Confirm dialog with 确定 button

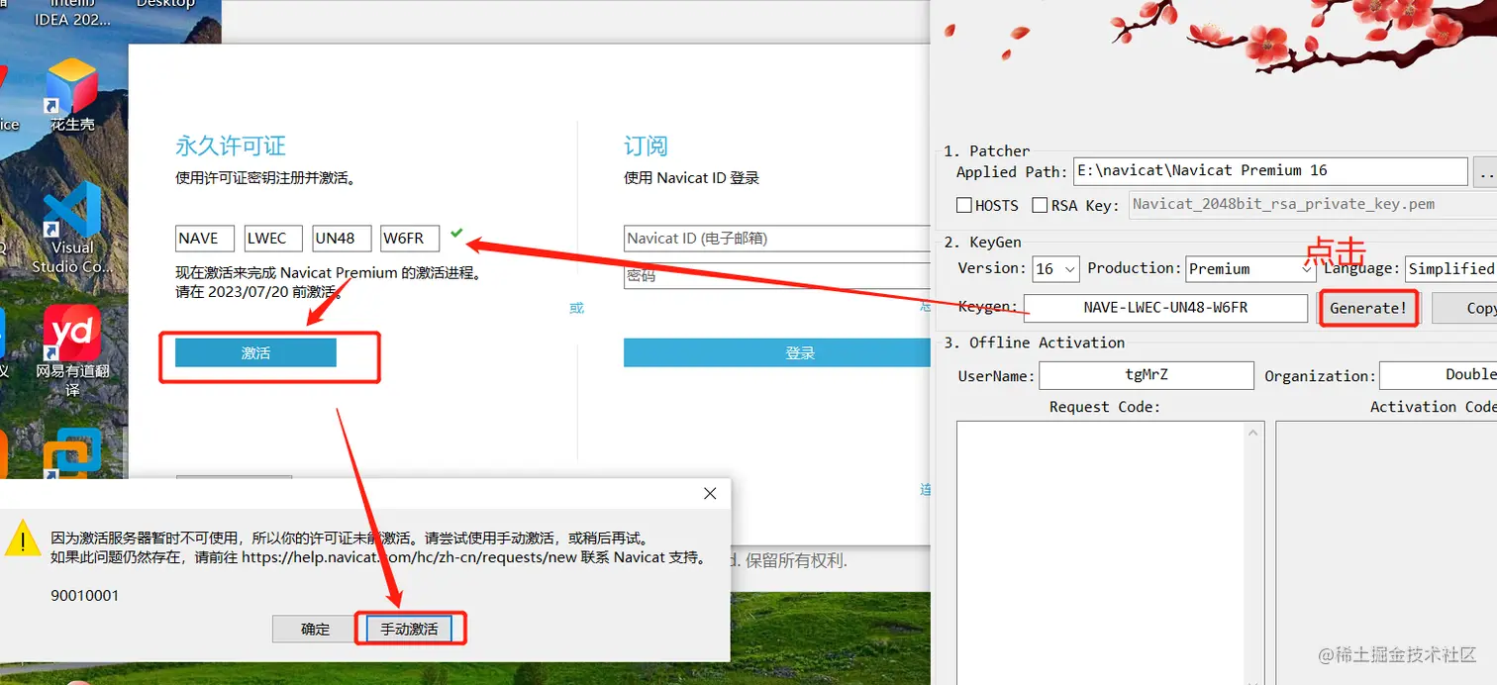(x=315, y=629)
